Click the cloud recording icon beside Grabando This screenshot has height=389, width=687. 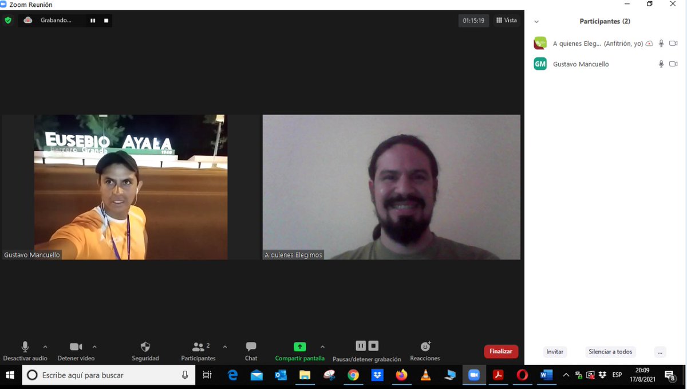pos(27,20)
